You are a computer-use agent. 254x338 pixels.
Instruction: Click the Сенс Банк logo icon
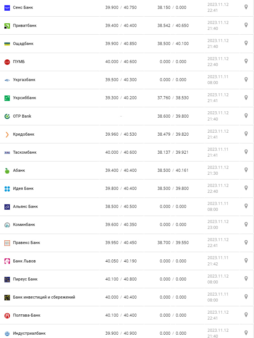pos(7,7)
